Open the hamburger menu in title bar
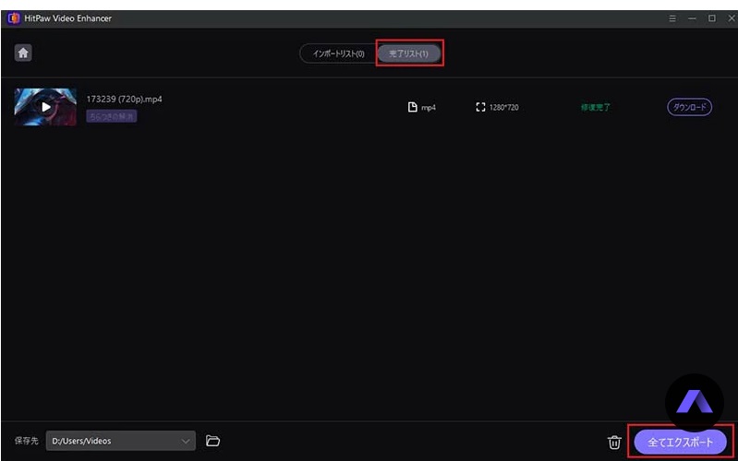 tap(672, 18)
